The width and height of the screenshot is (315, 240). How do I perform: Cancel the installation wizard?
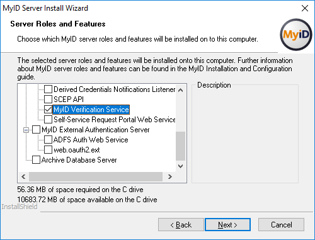[281, 225]
